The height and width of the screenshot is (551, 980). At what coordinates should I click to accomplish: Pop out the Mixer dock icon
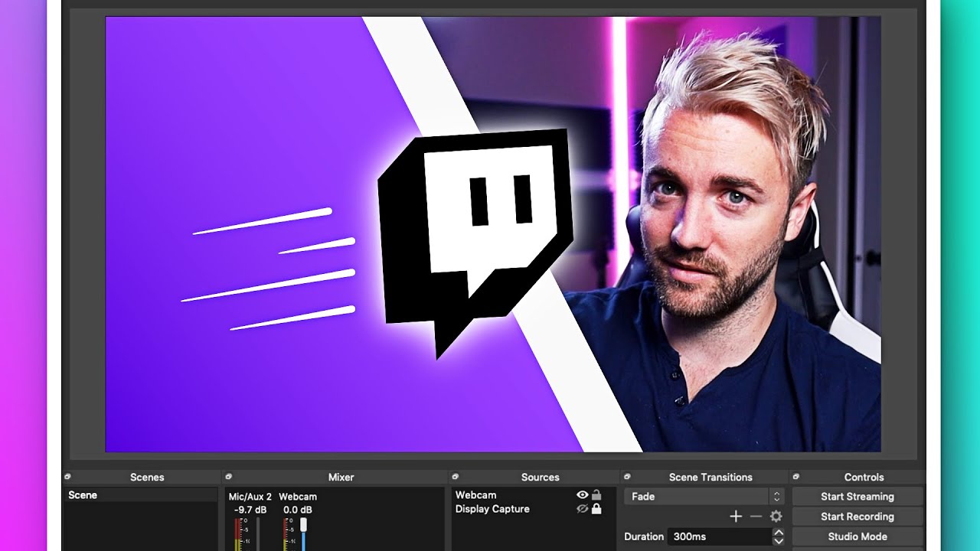(x=228, y=477)
